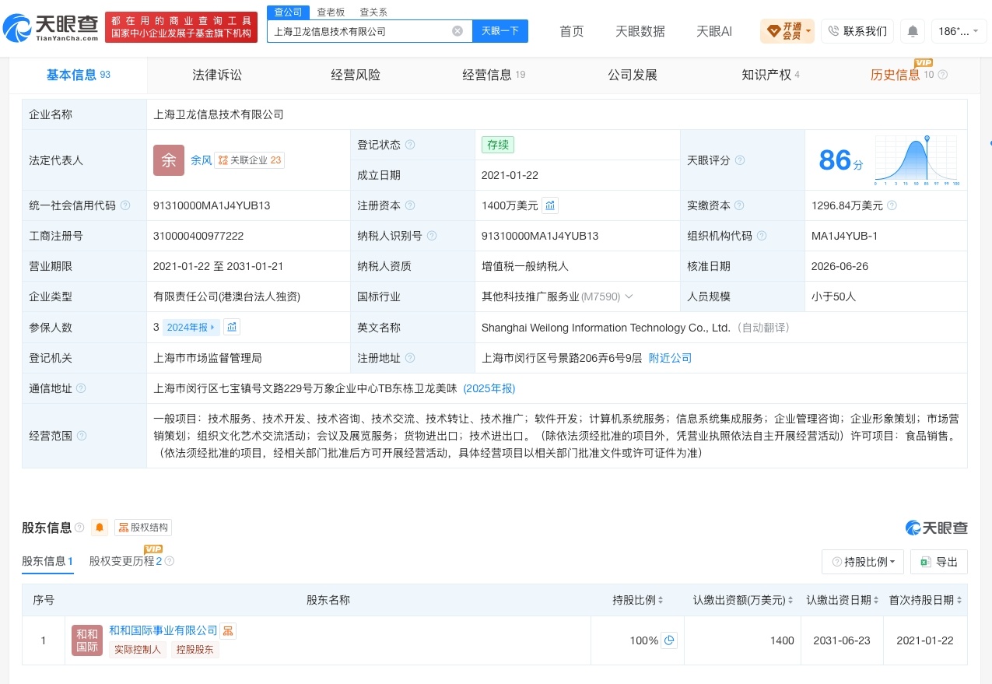The image size is (992, 684).
Task: Switch to 查关系 search tab
Action: click(x=373, y=12)
